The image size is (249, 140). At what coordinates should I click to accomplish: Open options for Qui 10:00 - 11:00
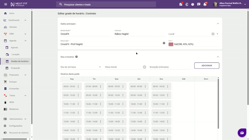click(x=145, y=104)
